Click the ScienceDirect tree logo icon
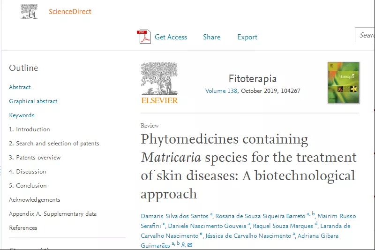Image resolution: width=375 pixels, height=250 pixels. pos(29,11)
